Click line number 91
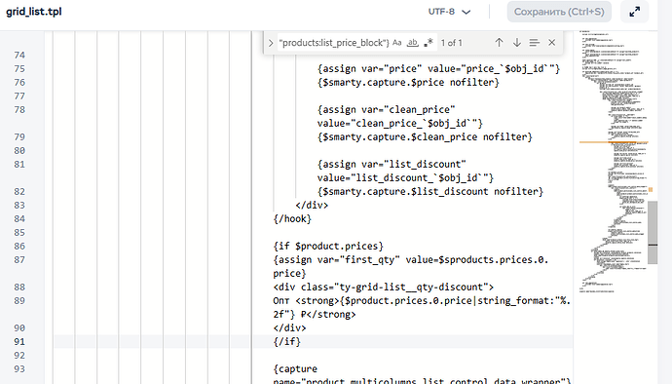Image resolution: width=672 pixels, height=384 pixels. (19, 342)
